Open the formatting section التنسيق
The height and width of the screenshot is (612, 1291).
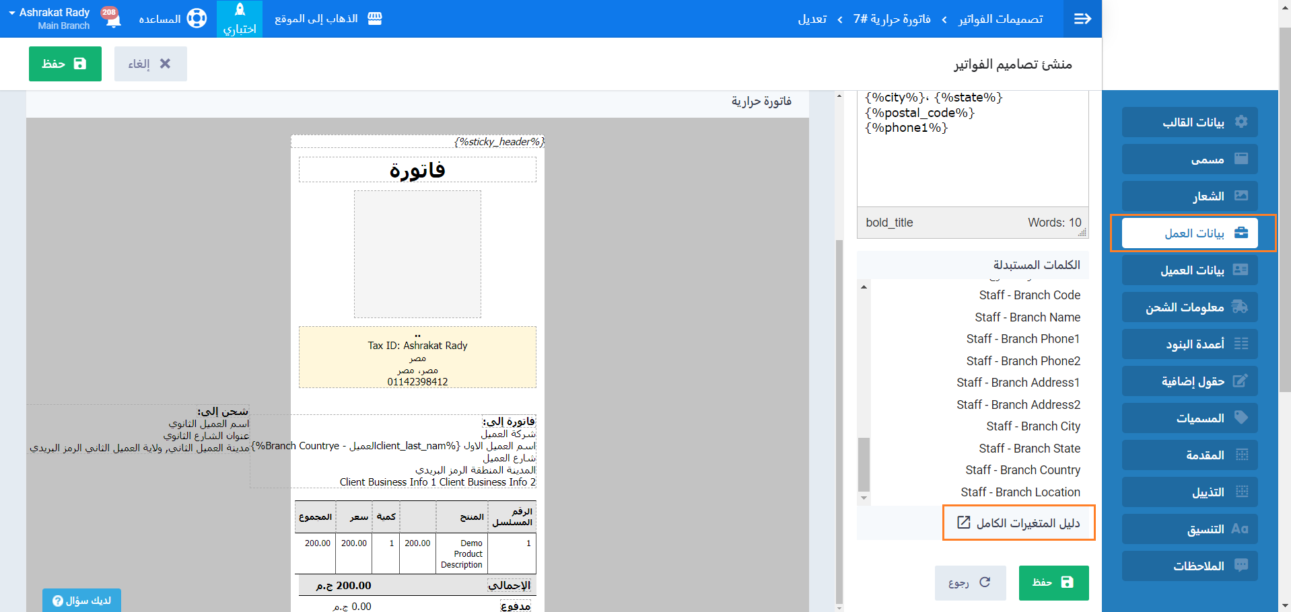[1189, 529]
